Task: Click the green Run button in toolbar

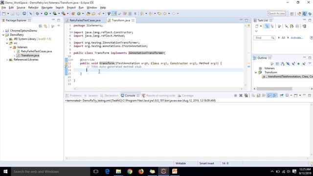Action: pyautogui.click(x=46, y=14)
